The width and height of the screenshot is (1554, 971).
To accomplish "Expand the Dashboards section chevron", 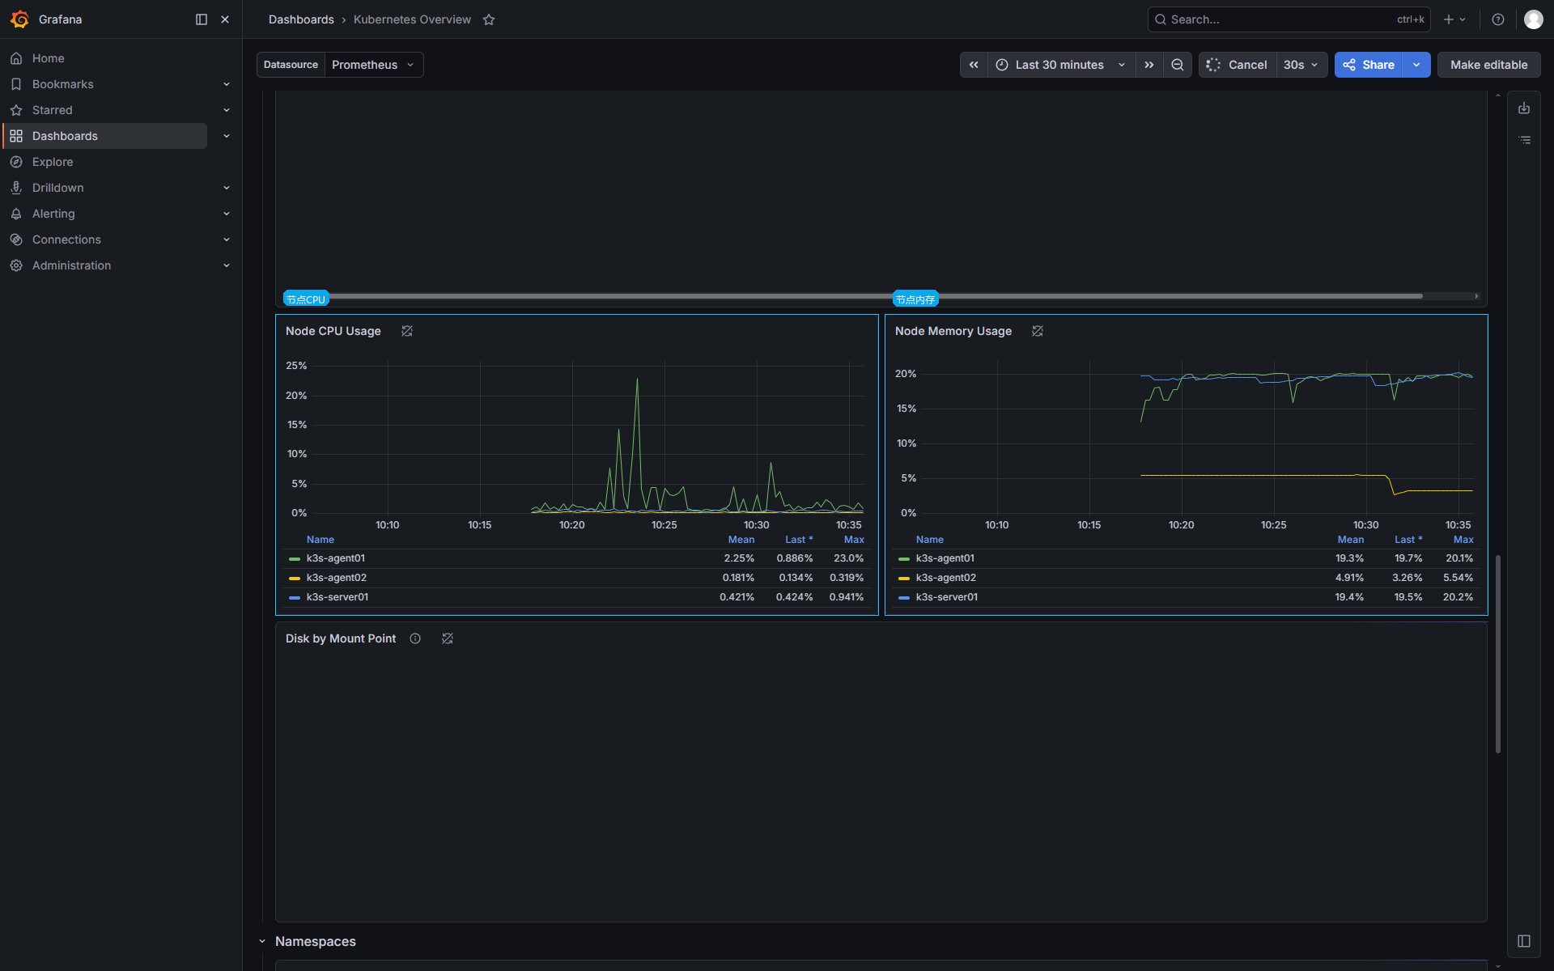I will click(227, 136).
